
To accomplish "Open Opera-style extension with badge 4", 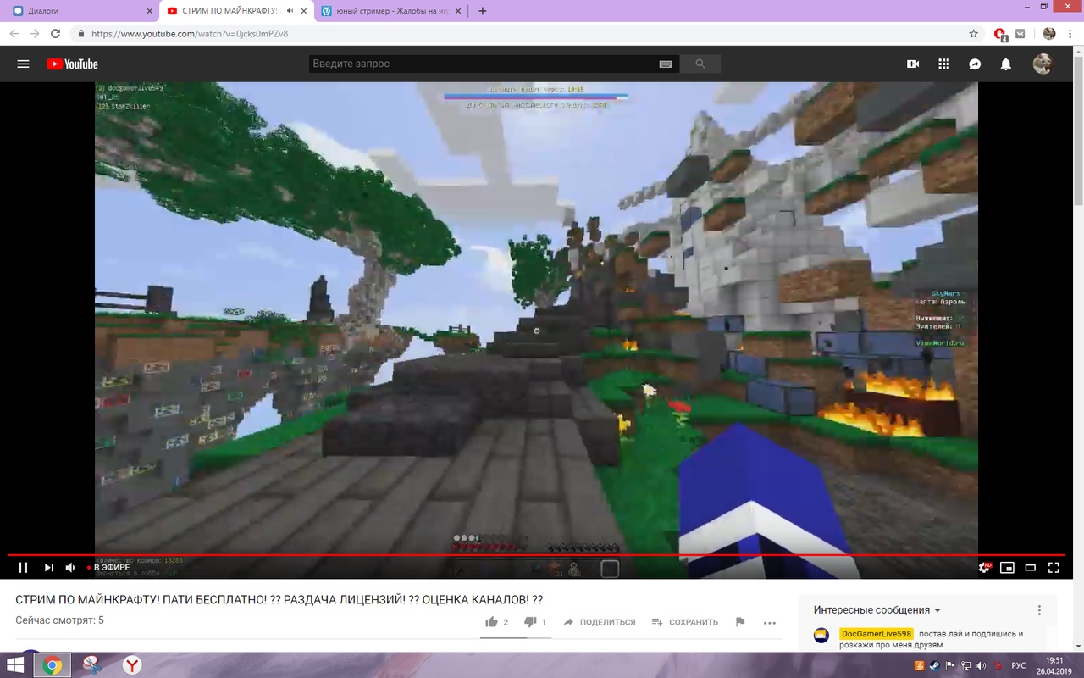I will [x=1001, y=34].
